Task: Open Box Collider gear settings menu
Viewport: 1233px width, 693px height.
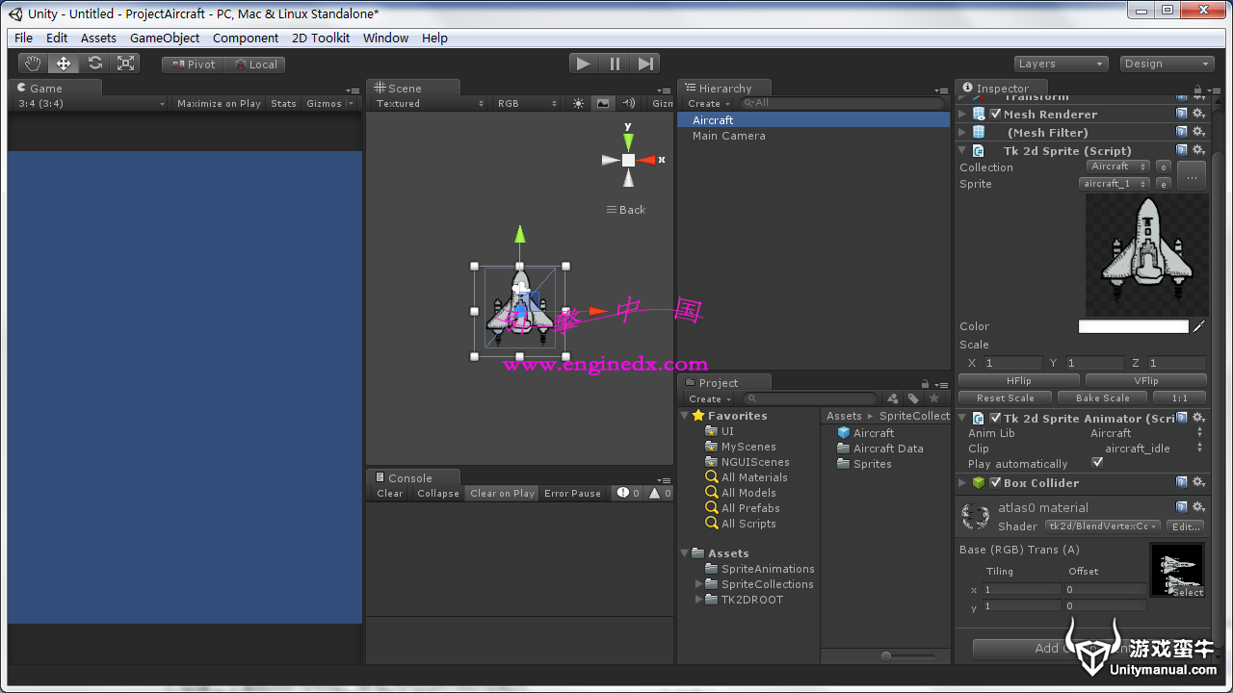Action: tap(1199, 482)
